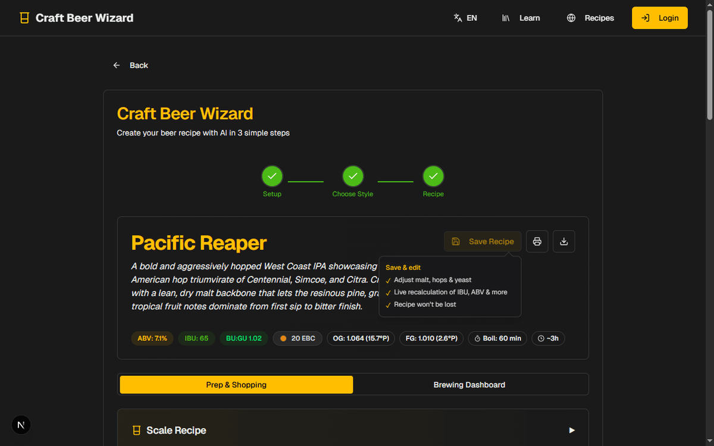
Task: Click the yellow Login button
Action: click(659, 18)
